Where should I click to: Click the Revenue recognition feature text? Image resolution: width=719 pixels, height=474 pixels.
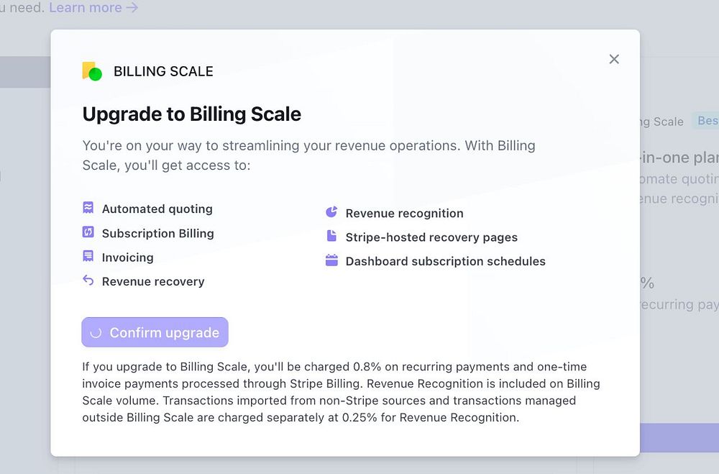point(404,213)
